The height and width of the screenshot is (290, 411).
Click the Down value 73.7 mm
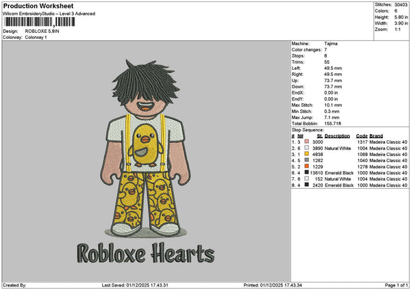click(333, 87)
